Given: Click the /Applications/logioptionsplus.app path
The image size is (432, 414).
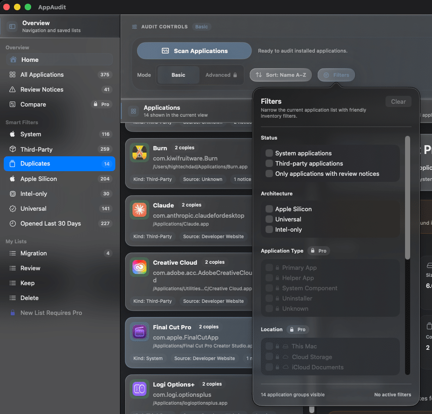Looking at the screenshot, I should coord(190,403).
